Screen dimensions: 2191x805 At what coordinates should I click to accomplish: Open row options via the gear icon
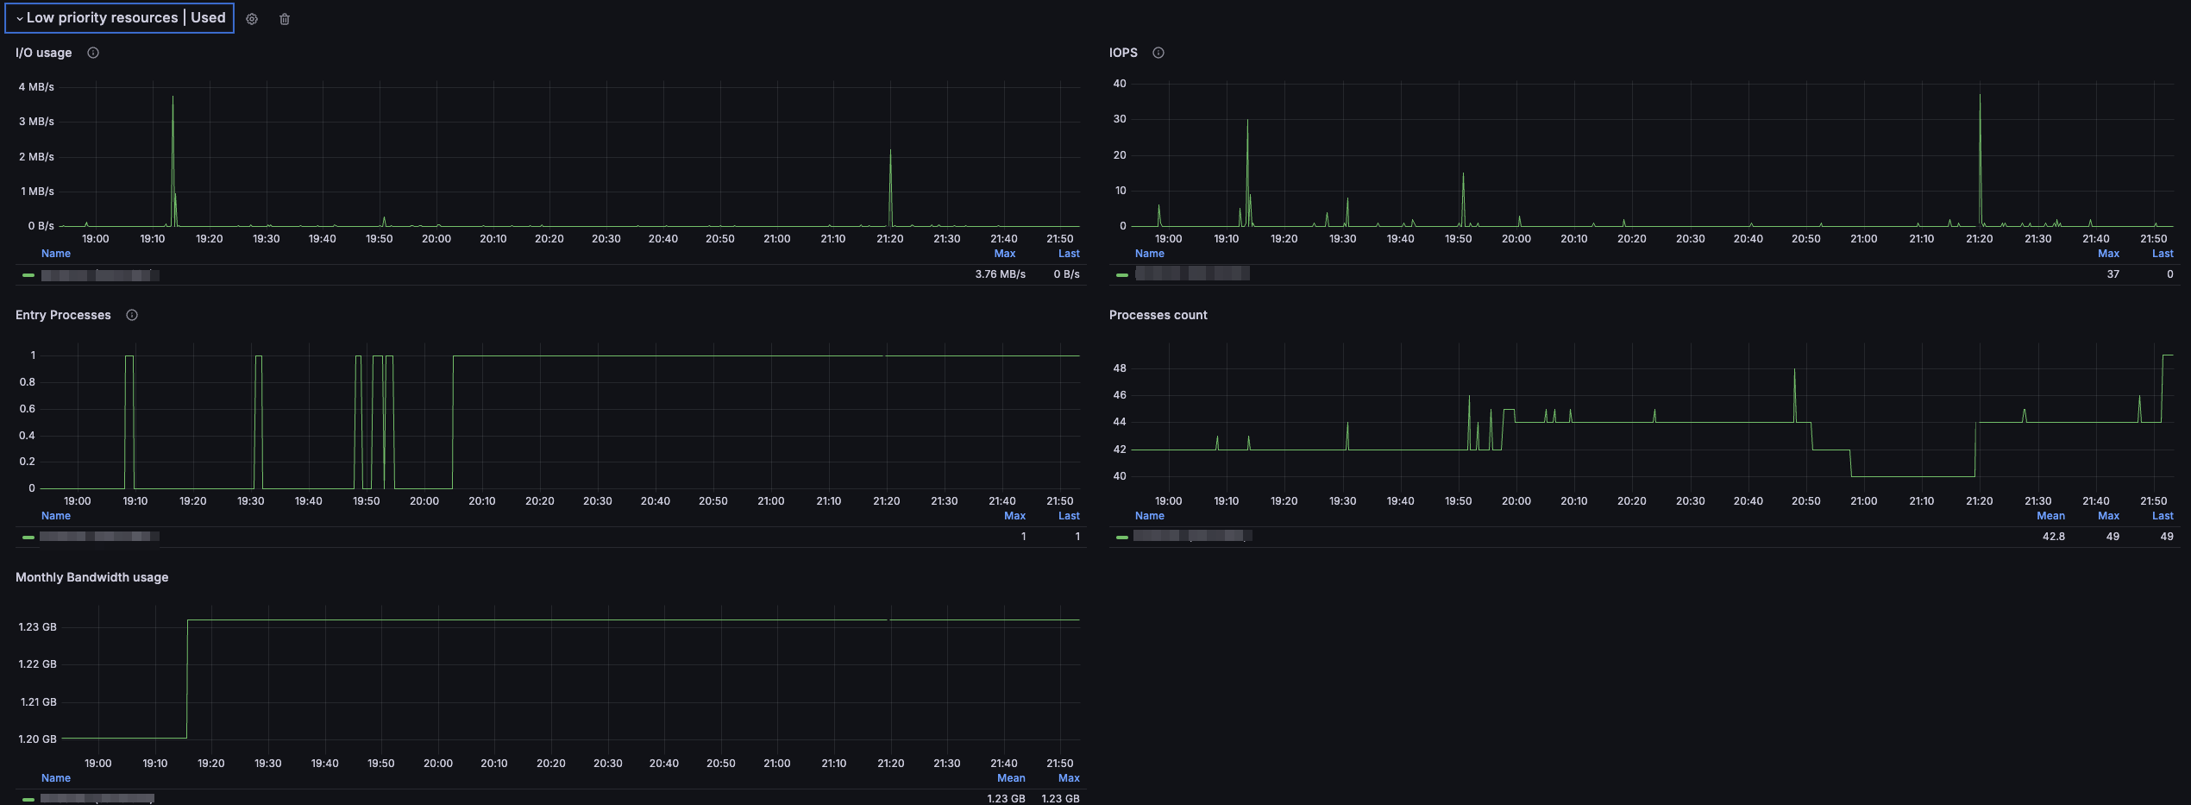(252, 19)
